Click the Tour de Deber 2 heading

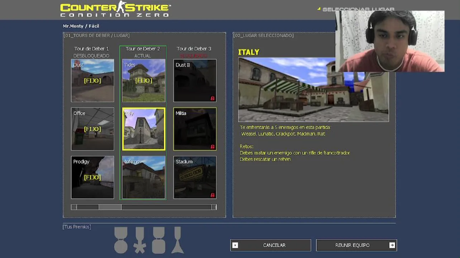click(143, 49)
